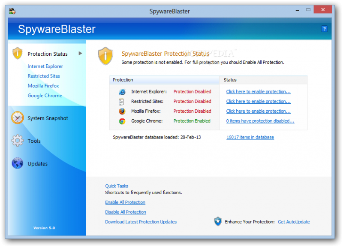Click Internet Explorer 'Protection Disabled' status text

point(192,92)
